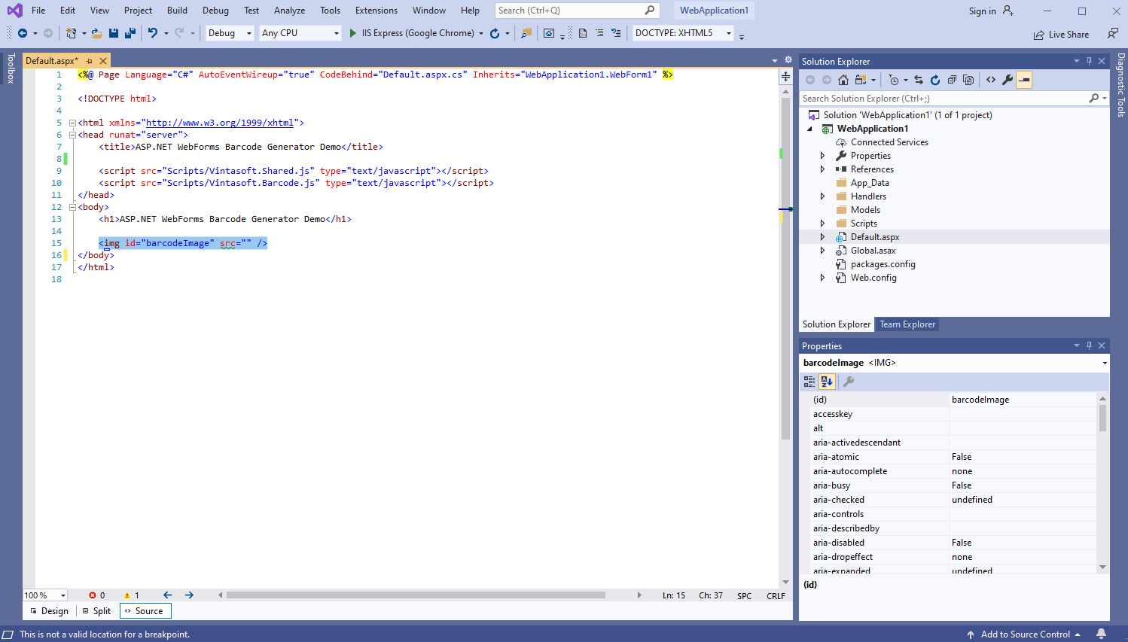Open the File menu

[38, 11]
